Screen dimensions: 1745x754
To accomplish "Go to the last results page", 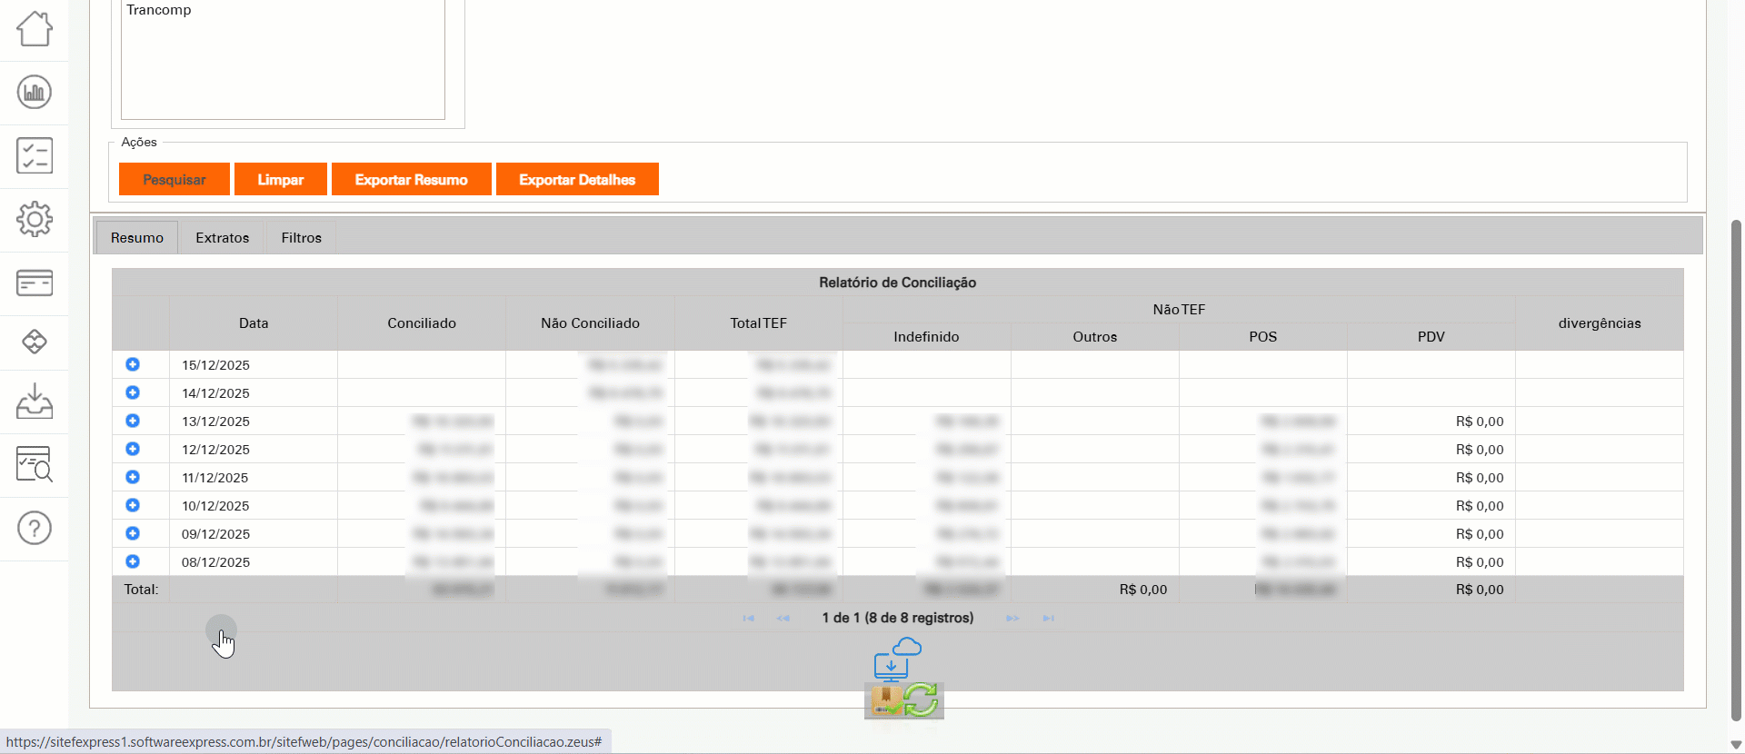I will [x=1048, y=618].
